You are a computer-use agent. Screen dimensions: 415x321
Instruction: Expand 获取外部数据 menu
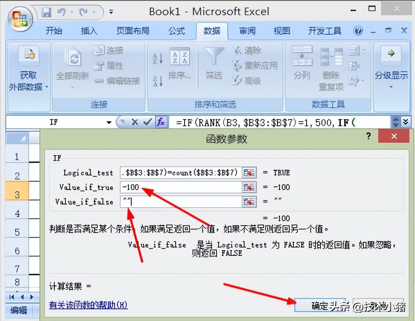pyautogui.click(x=29, y=77)
